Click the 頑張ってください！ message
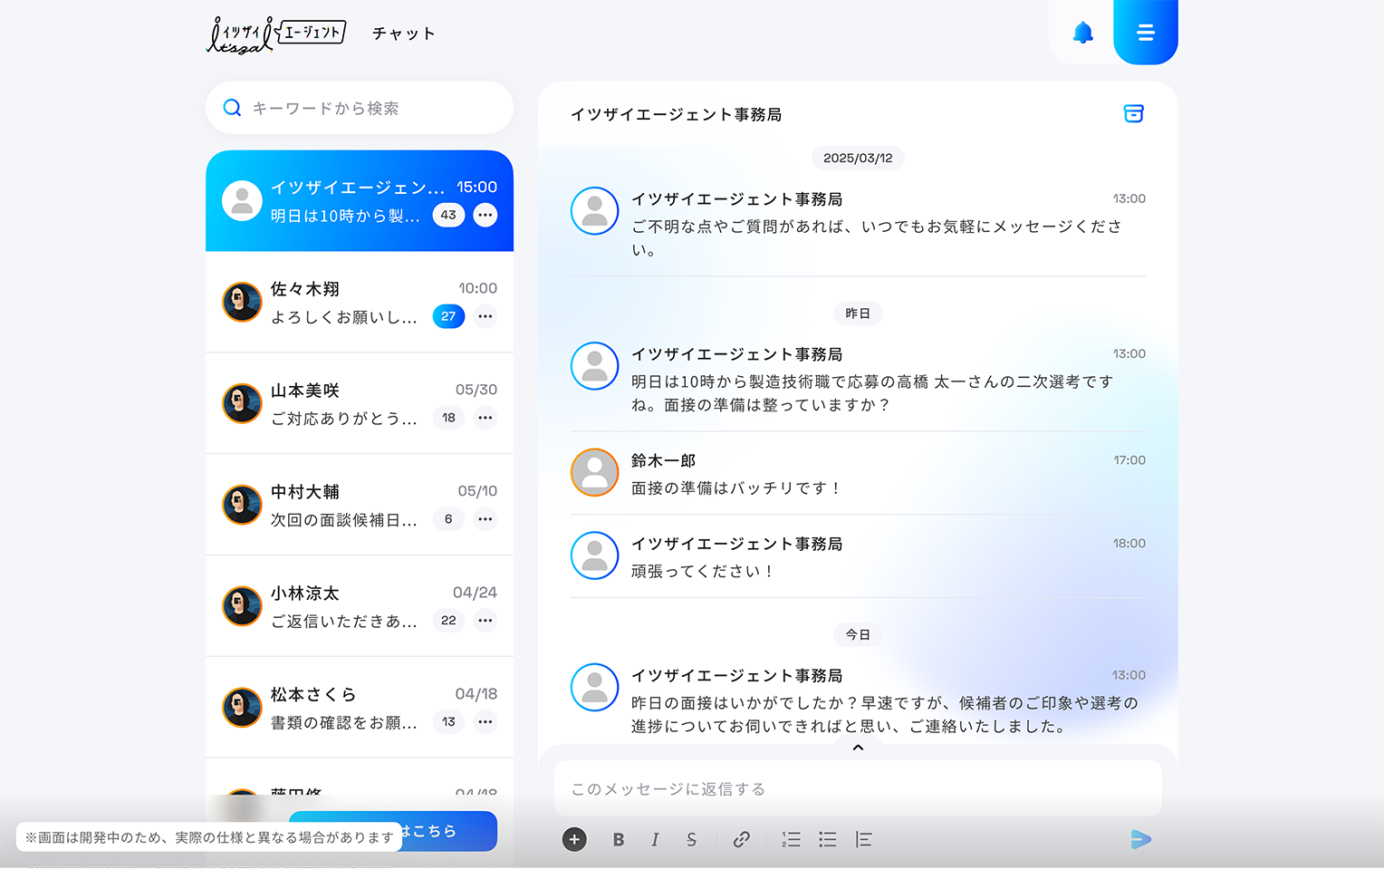 click(x=703, y=572)
